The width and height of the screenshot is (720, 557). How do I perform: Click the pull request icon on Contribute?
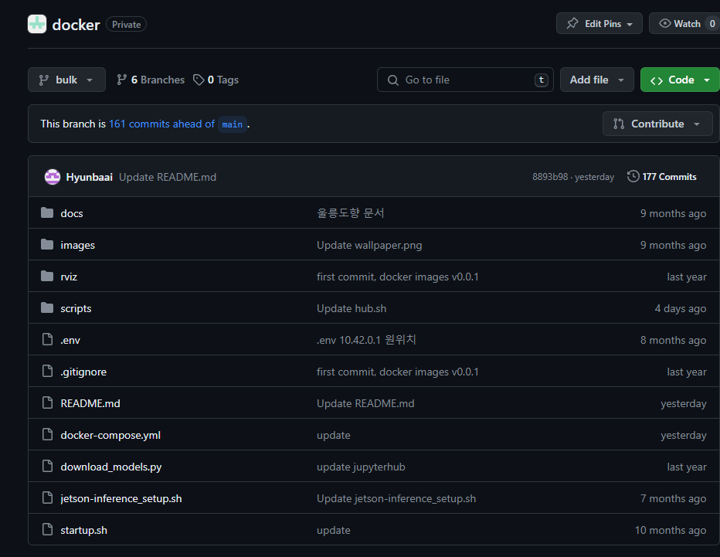pyautogui.click(x=619, y=124)
